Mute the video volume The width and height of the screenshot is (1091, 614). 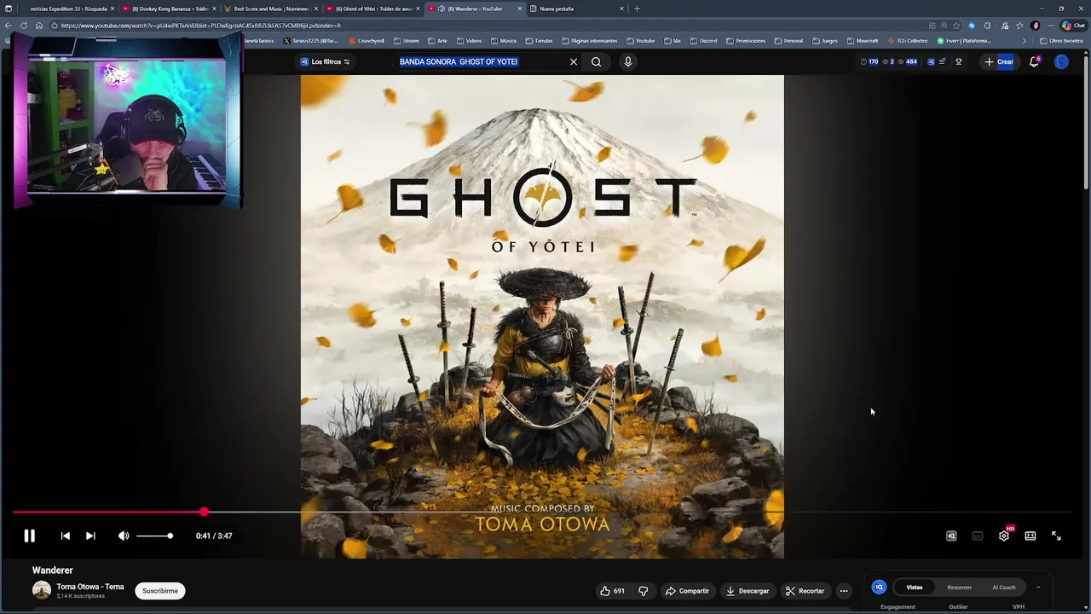click(124, 536)
